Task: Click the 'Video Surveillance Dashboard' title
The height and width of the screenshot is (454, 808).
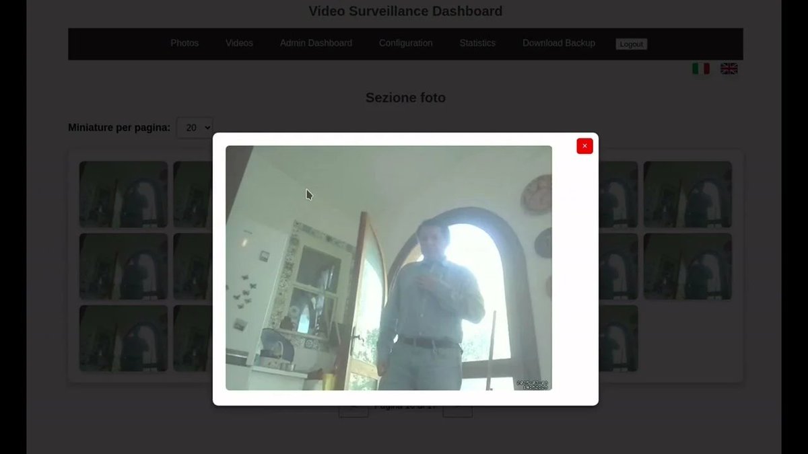Action: click(x=405, y=11)
